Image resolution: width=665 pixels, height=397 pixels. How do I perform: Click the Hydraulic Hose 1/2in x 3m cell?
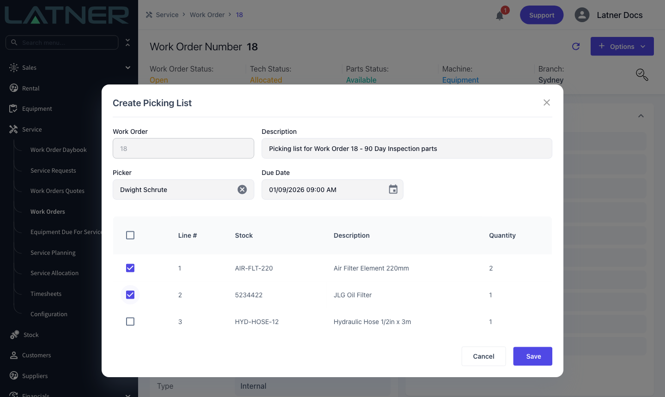pos(372,322)
